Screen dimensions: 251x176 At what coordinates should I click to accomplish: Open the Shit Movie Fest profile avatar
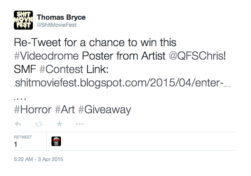click(23, 20)
